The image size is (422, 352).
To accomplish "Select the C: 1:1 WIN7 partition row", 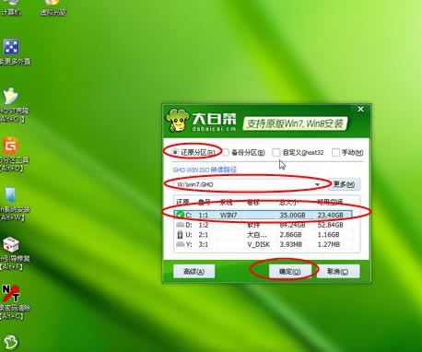I will (x=264, y=215).
